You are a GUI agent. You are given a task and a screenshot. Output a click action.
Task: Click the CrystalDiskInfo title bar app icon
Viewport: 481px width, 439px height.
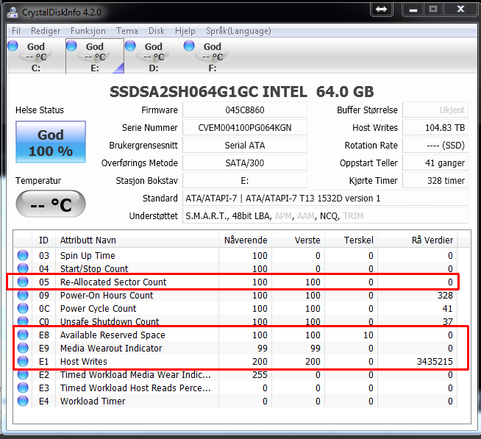click(13, 13)
